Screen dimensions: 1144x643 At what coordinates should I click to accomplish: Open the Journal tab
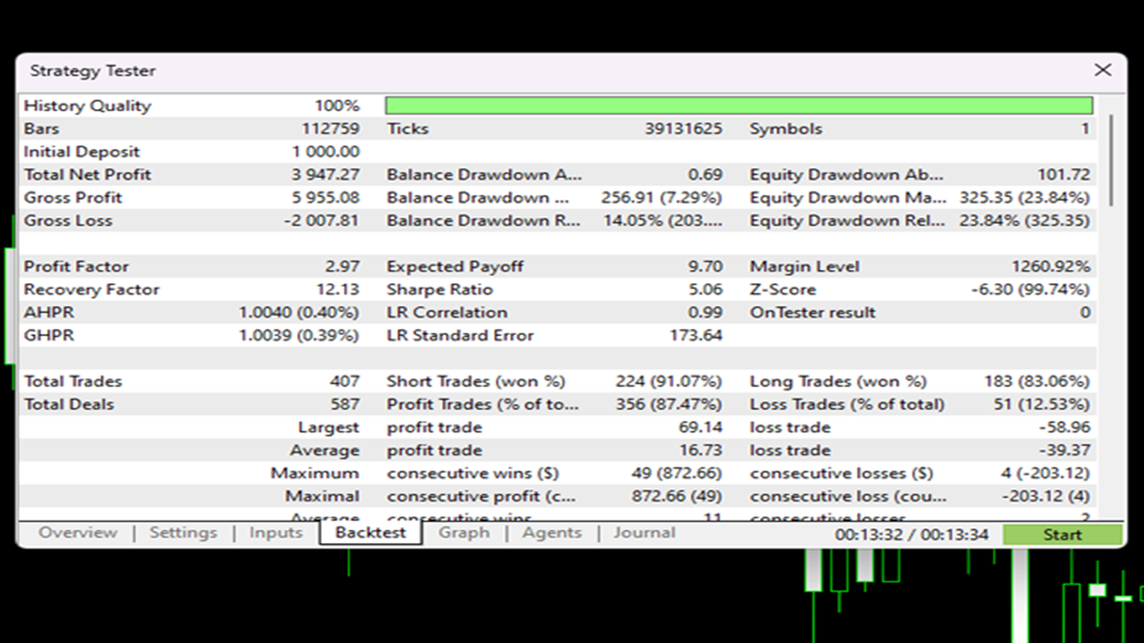(645, 532)
